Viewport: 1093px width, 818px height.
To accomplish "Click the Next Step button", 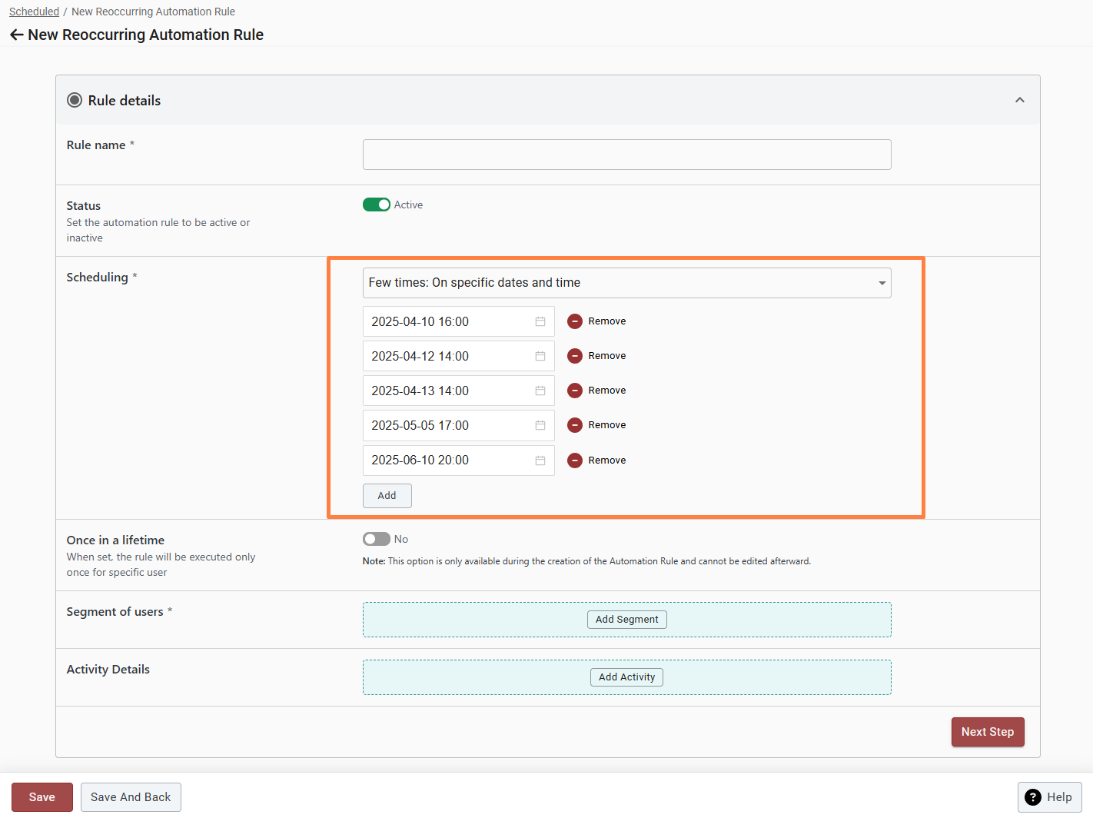I will (x=987, y=732).
